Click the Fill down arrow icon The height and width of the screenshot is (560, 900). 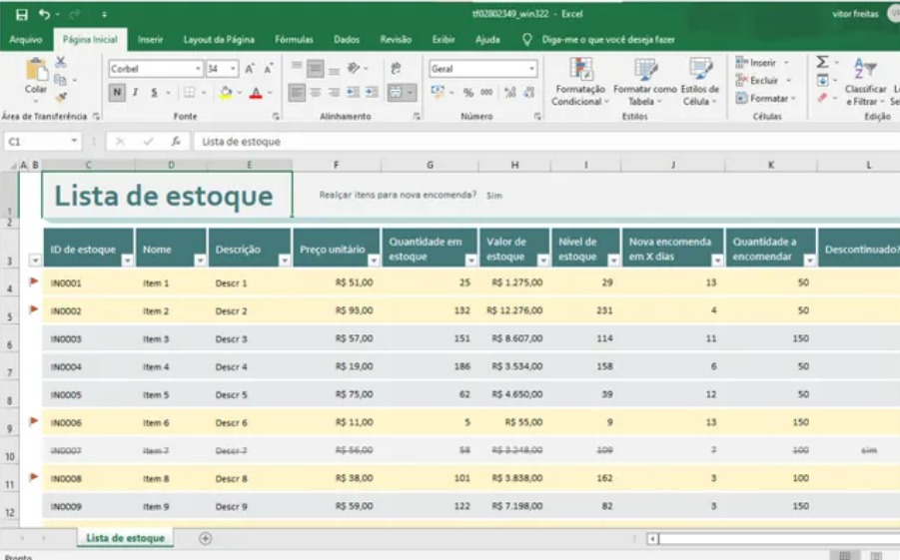822,80
